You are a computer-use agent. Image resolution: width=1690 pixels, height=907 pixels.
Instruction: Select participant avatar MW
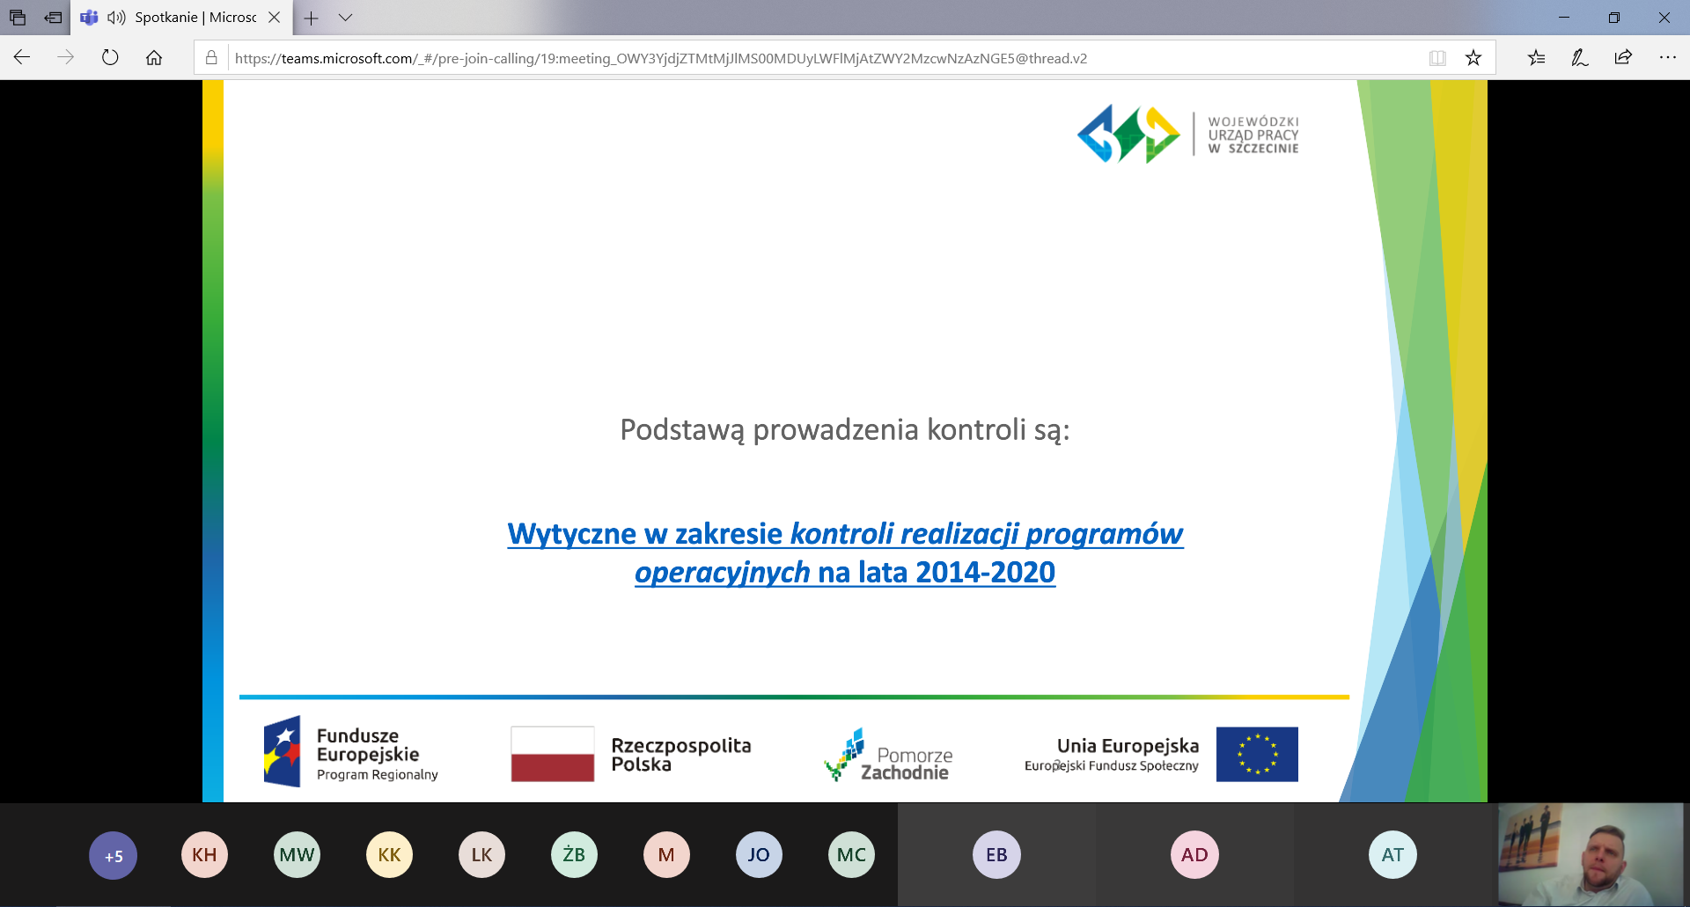298,855
